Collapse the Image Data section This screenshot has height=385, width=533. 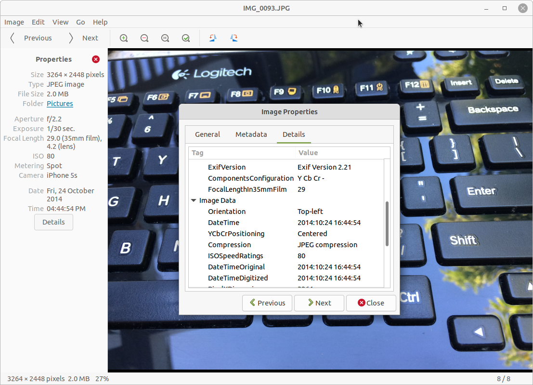194,200
